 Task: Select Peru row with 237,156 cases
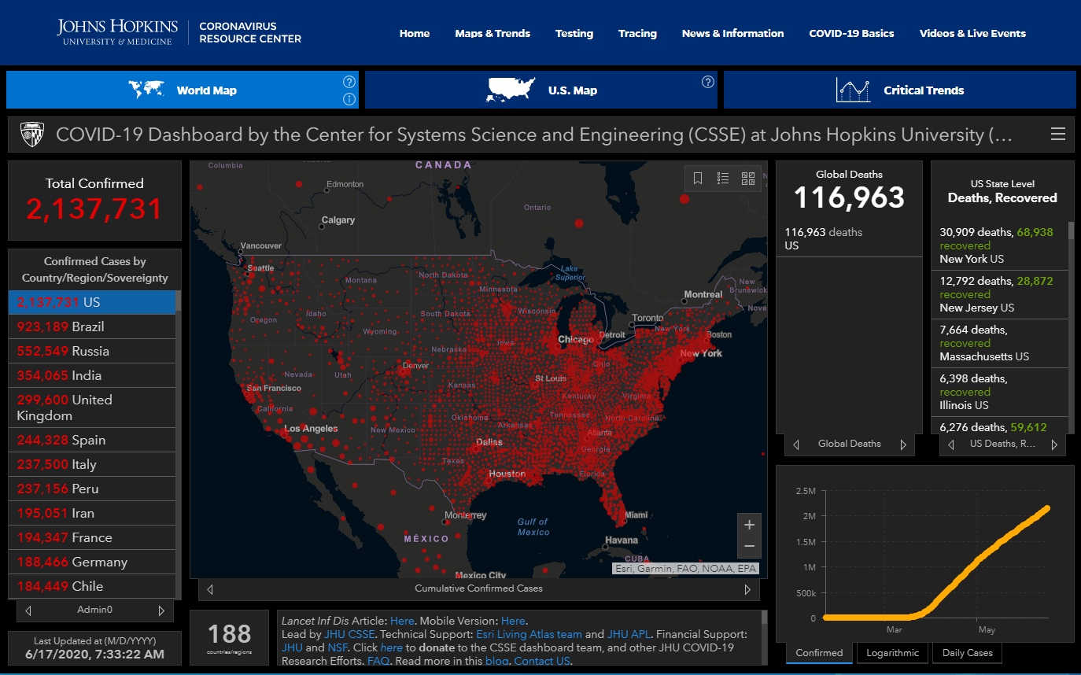(x=92, y=489)
